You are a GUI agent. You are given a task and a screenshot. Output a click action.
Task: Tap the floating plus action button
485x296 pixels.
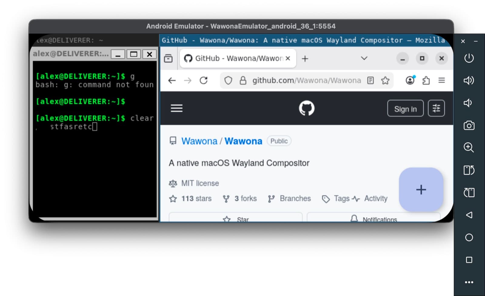pos(421,190)
